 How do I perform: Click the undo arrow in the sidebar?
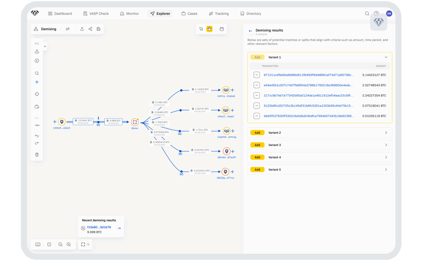point(37,136)
